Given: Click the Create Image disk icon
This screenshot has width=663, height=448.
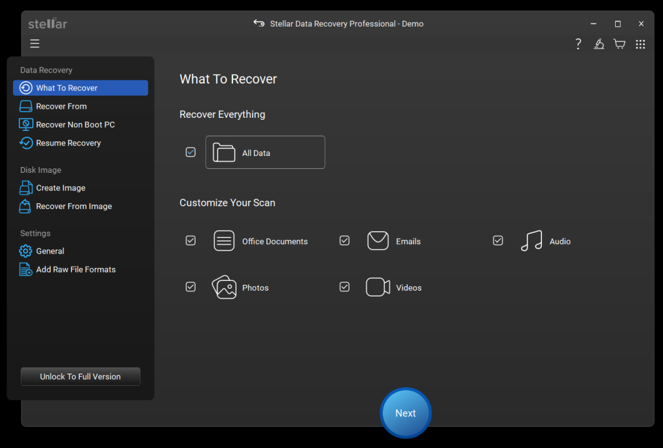Looking at the screenshot, I should (x=26, y=188).
